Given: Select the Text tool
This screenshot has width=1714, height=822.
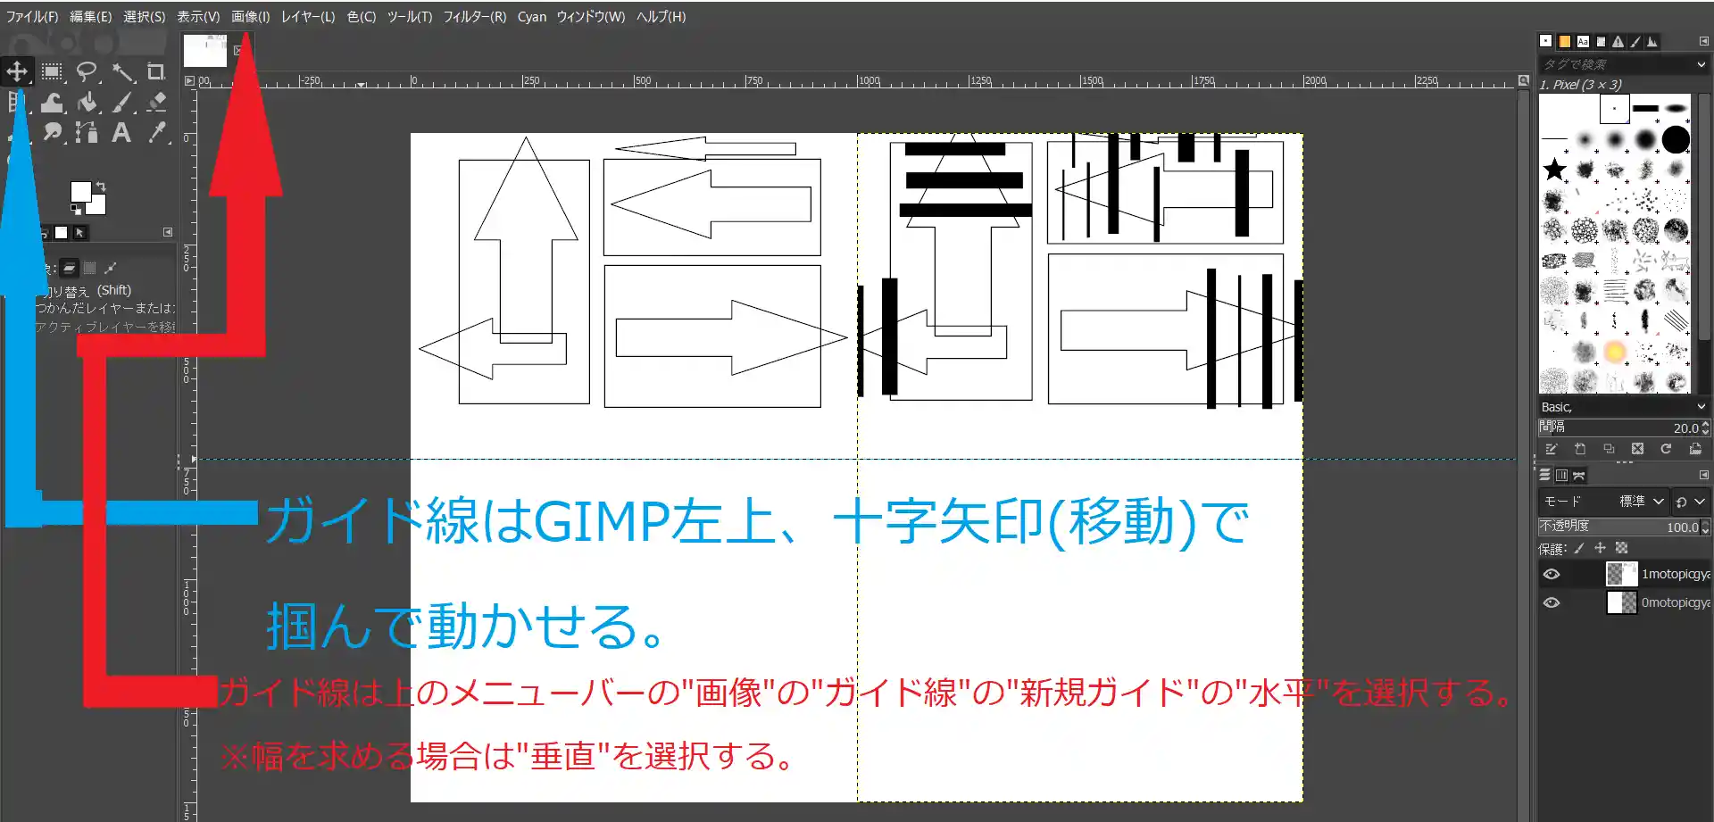Looking at the screenshot, I should [122, 133].
